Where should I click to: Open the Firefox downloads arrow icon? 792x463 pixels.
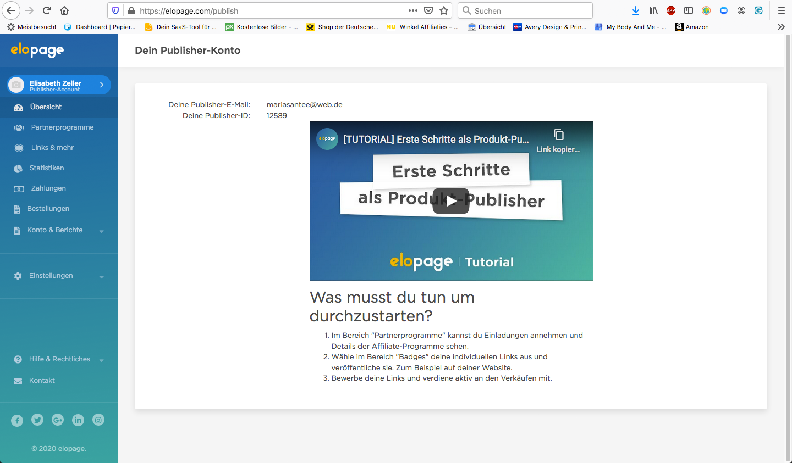(x=636, y=10)
